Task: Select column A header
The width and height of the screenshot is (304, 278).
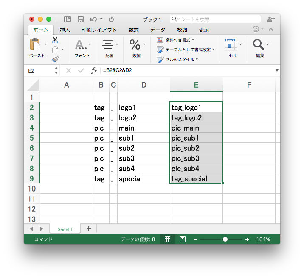Action: (x=67, y=85)
